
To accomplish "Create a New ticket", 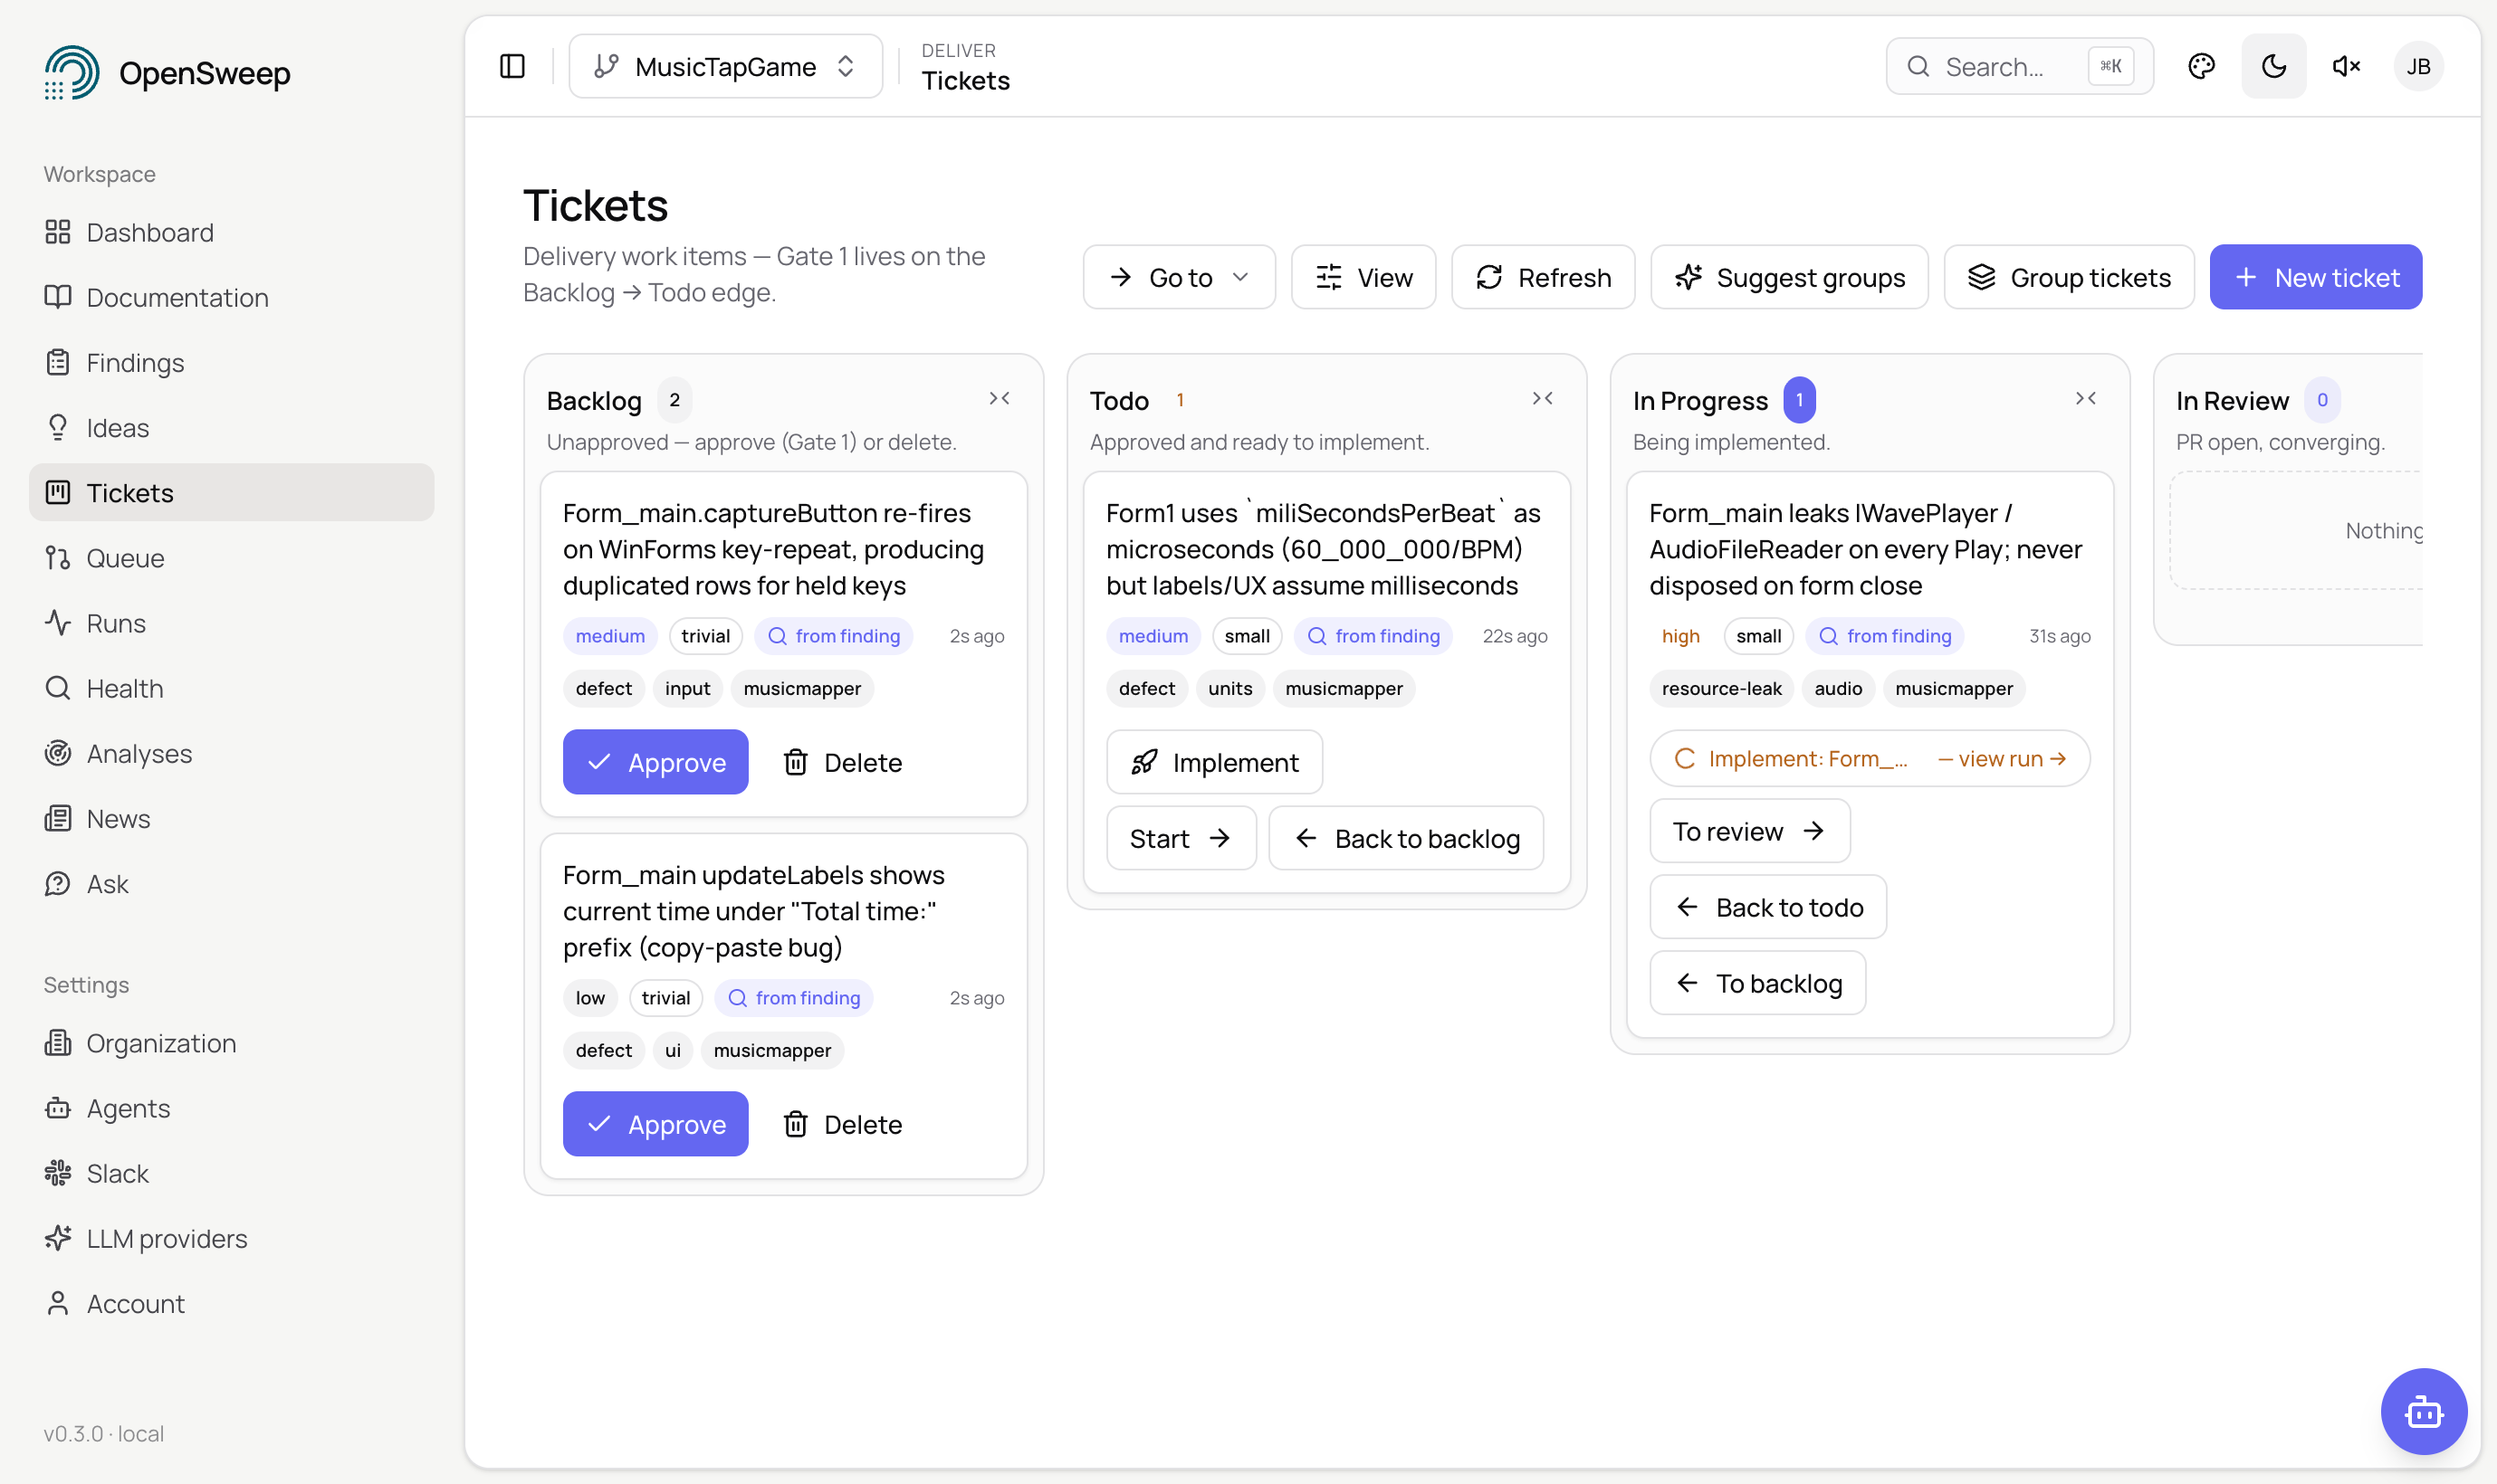I will tap(2315, 277).
